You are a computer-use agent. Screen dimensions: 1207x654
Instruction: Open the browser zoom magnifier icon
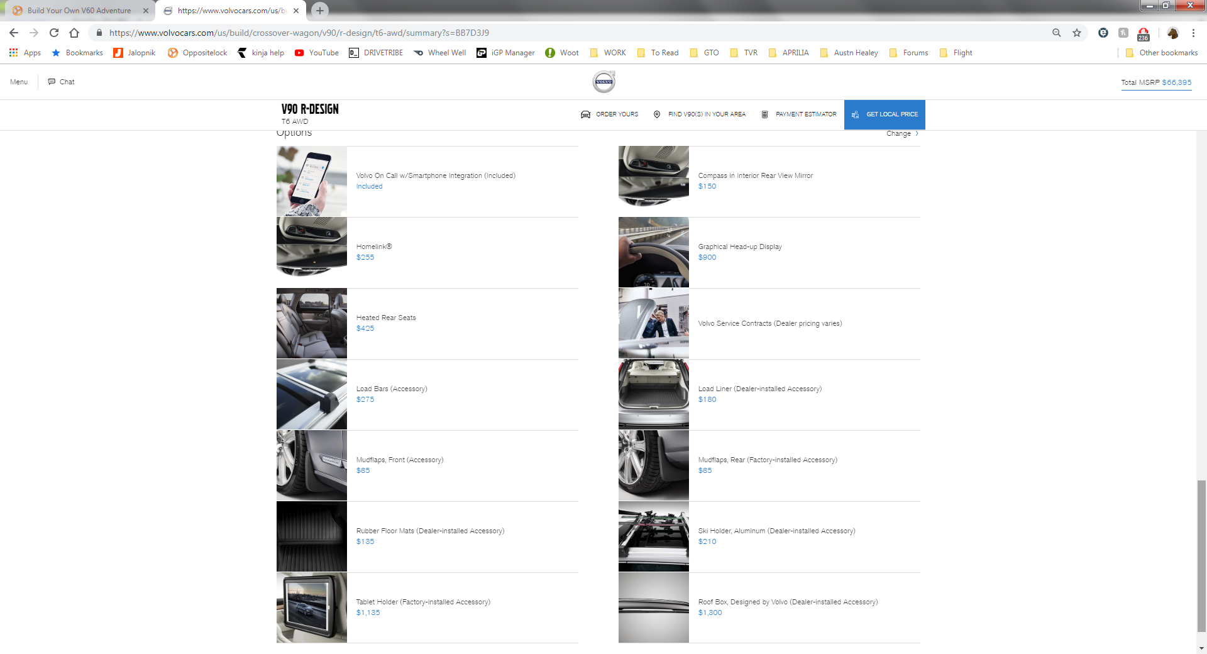(x=1057, y=33)
